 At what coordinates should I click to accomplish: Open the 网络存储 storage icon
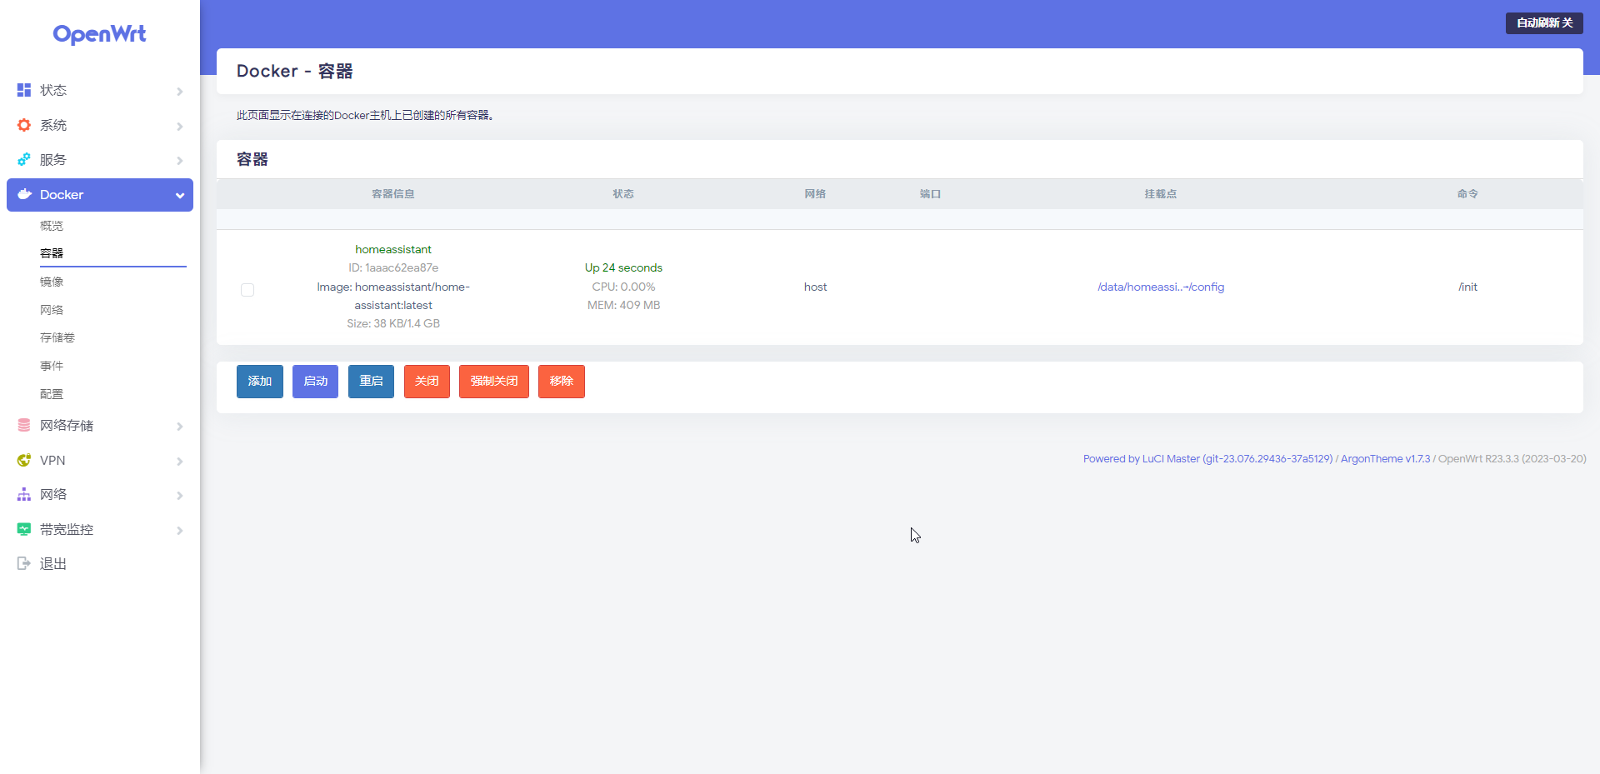pos(22,425)
